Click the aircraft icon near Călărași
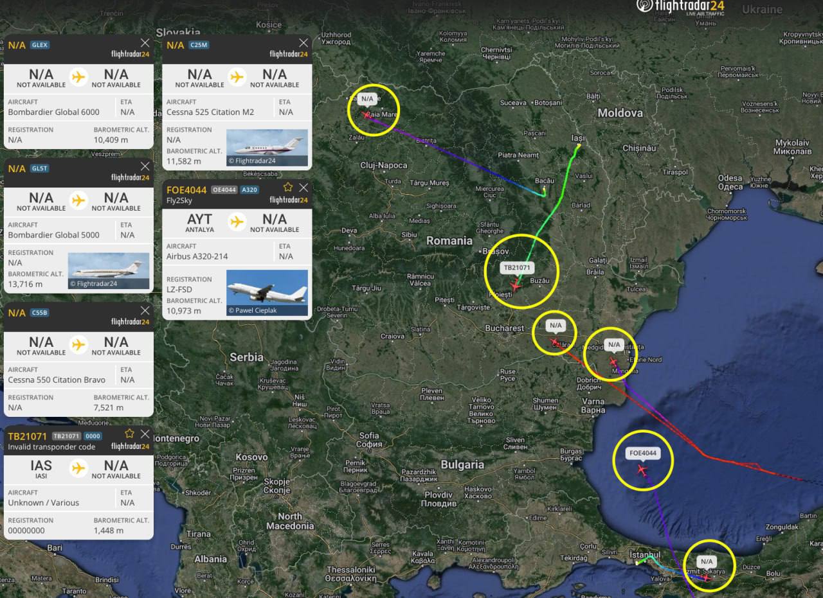 point(554,342)
